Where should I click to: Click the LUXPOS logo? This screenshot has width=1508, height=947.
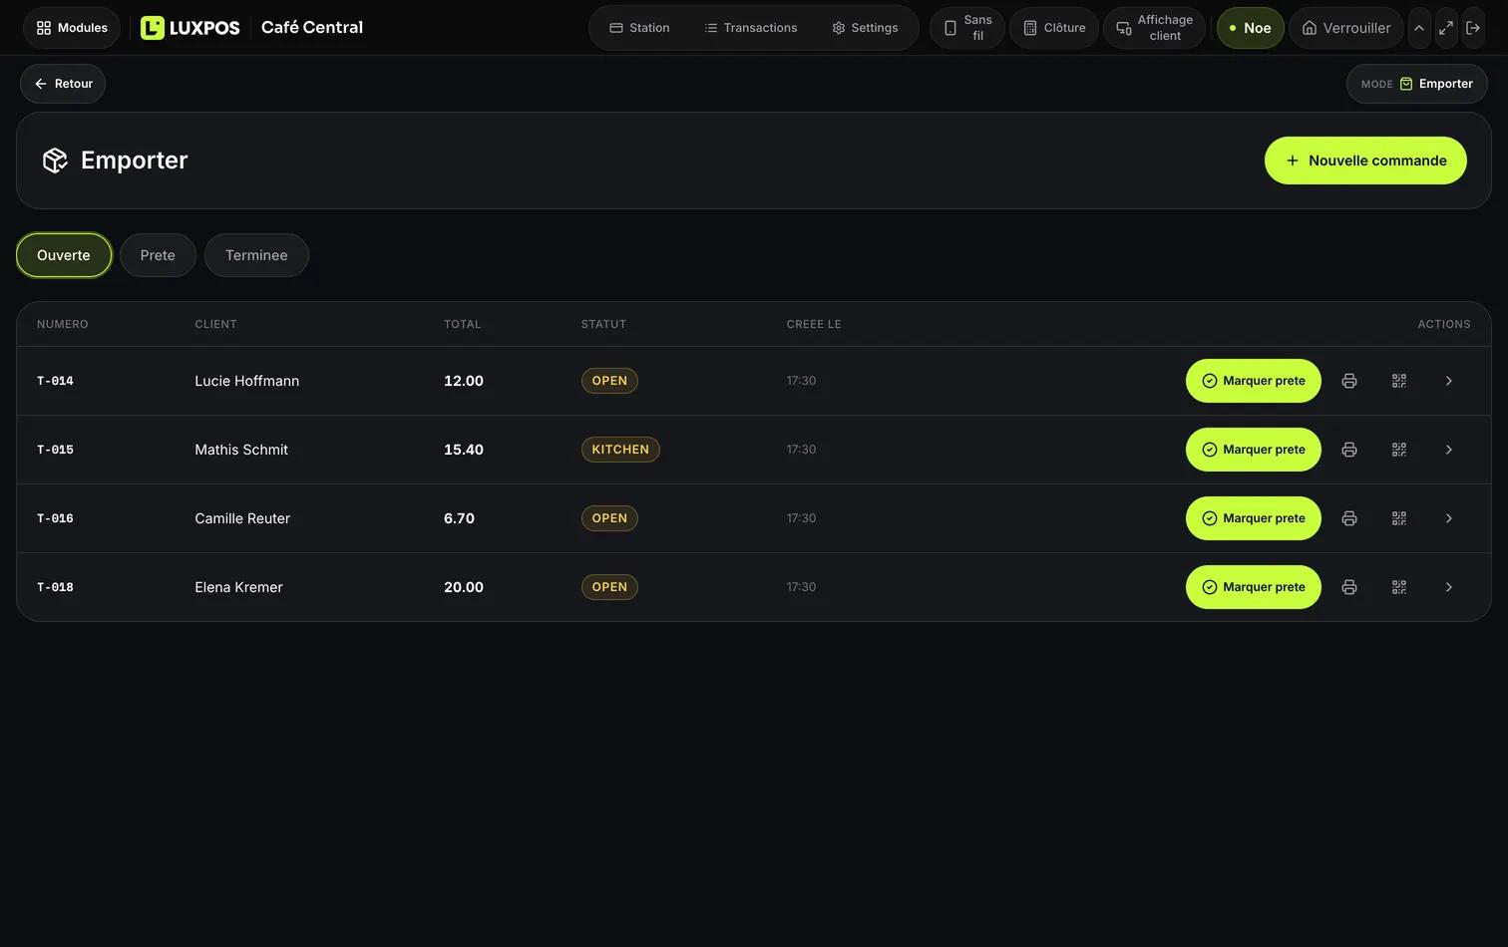(190, 28)
